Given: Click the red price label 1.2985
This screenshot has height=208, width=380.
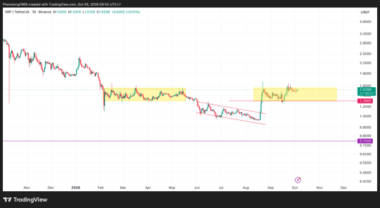Looking at the screenshot, I should pos(365,101).
